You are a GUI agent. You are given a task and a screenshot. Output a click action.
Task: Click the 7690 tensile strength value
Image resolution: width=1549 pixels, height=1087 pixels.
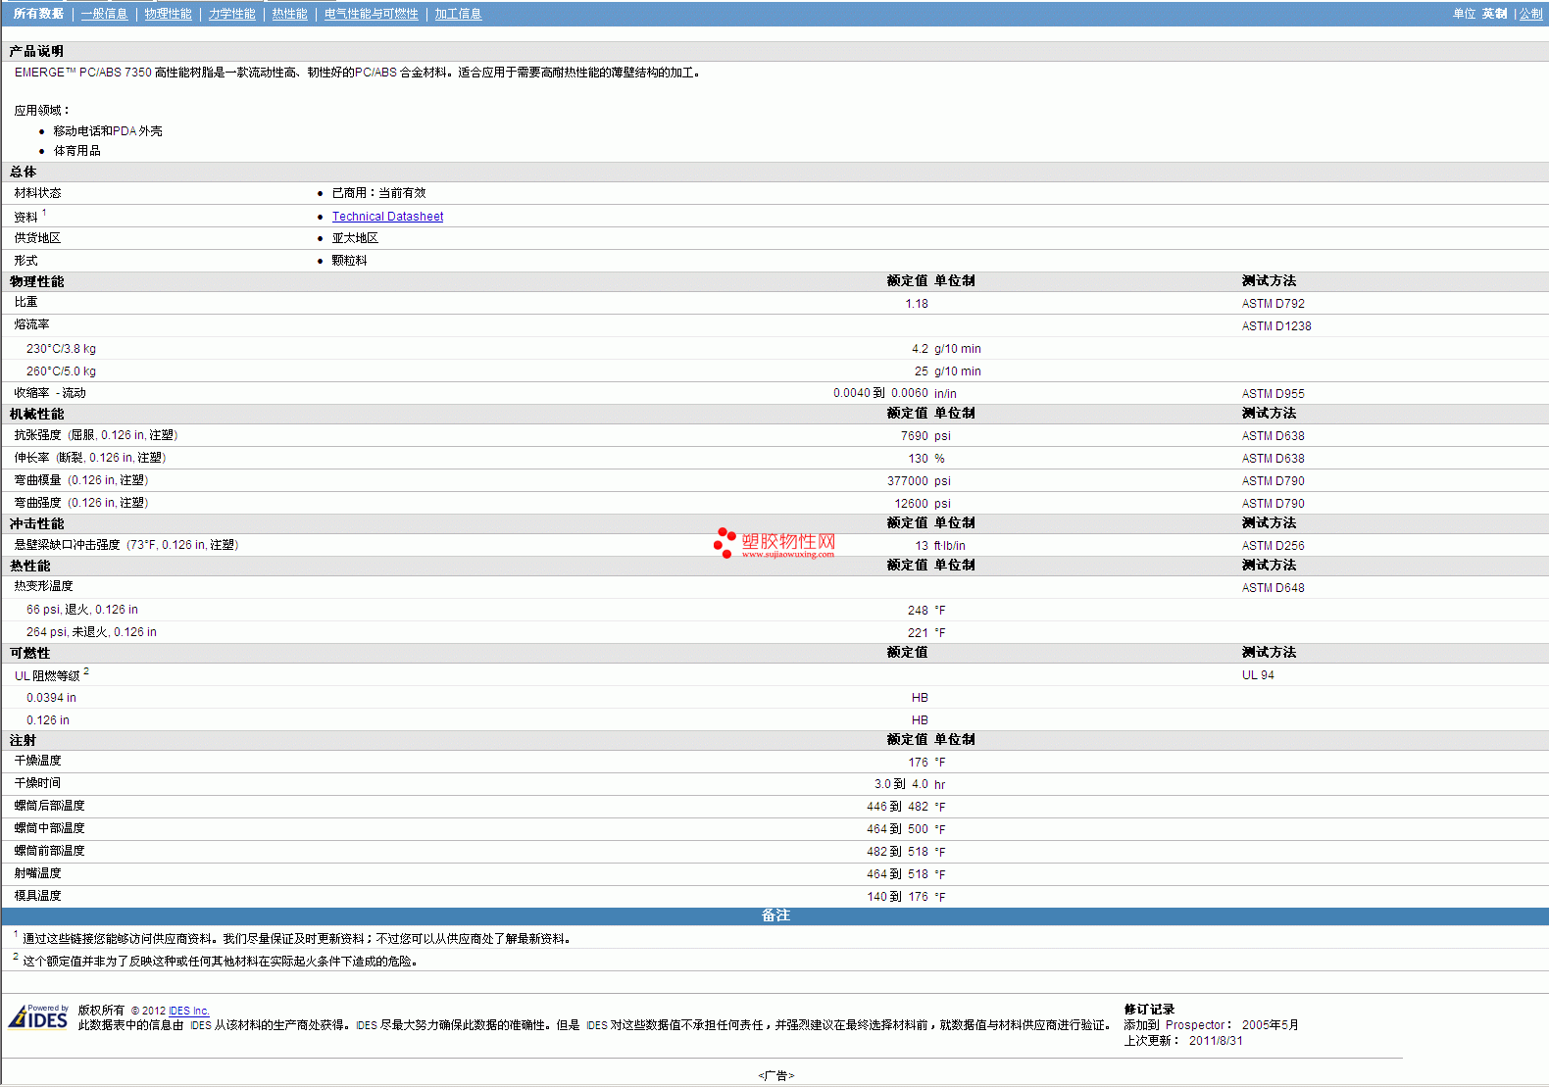point(914,436)
